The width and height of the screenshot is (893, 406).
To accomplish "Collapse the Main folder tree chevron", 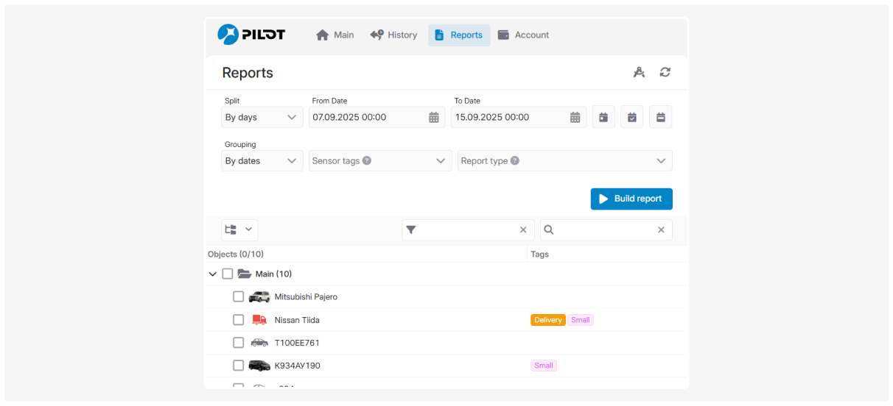I will point(213,274).
